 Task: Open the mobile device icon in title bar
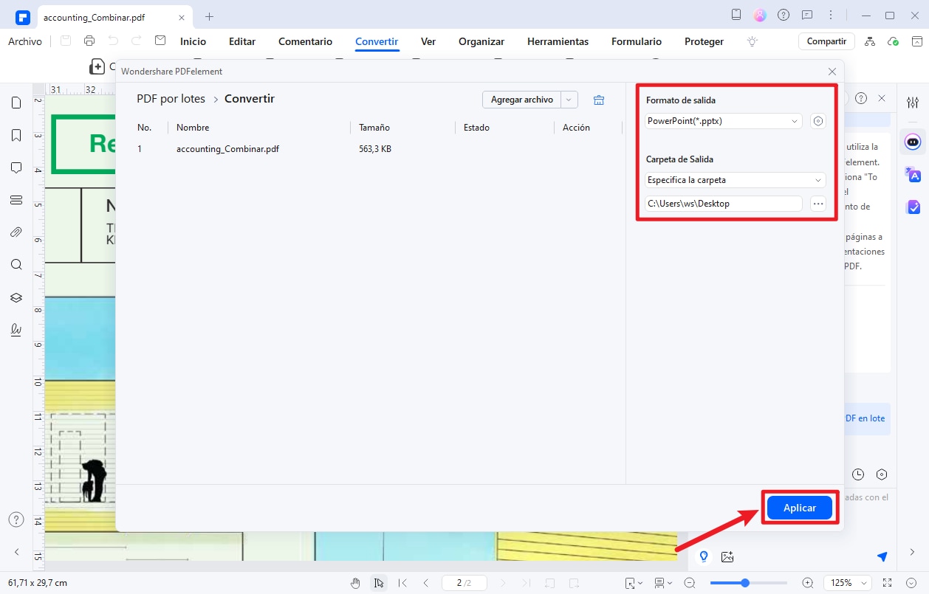coord(736,15)
